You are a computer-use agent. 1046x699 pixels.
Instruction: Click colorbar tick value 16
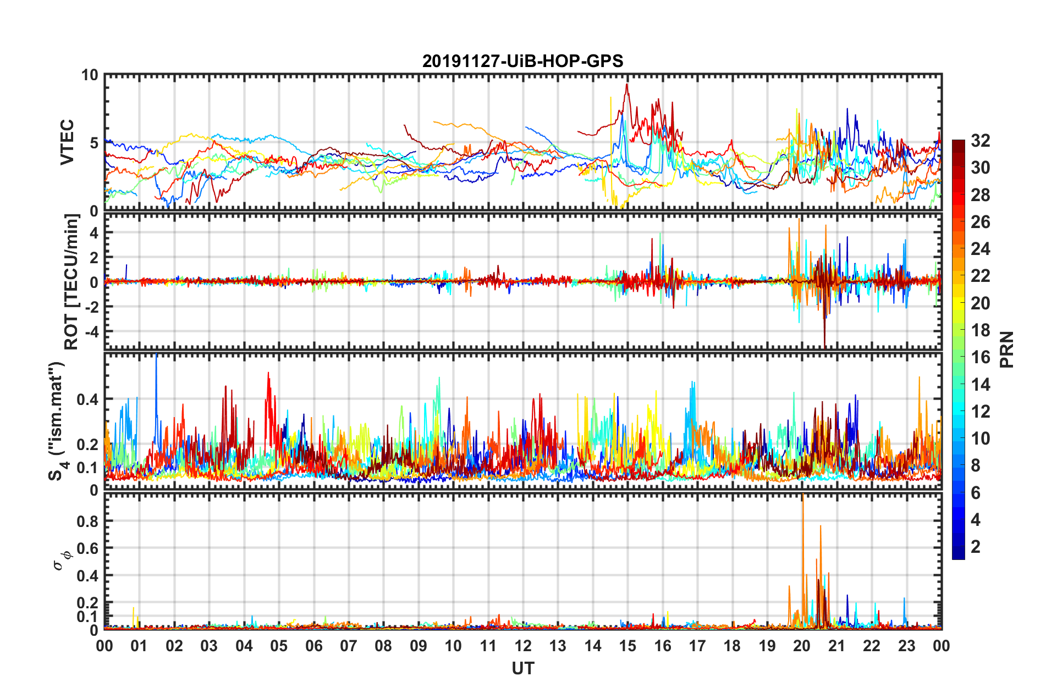tap(980, 357)
